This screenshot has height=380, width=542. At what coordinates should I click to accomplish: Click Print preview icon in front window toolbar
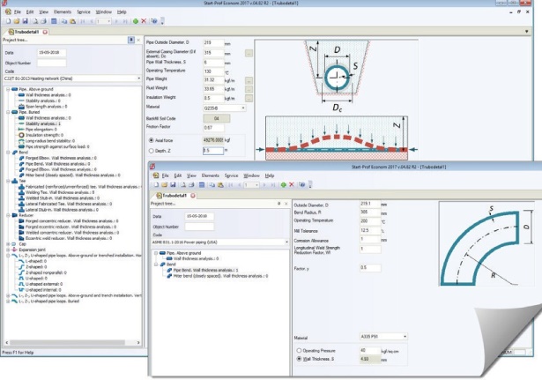click(183, 185)
